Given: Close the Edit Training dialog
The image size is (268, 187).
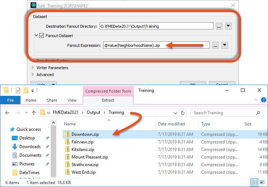Looking at the screenshot, I should [x=233, y=5].
